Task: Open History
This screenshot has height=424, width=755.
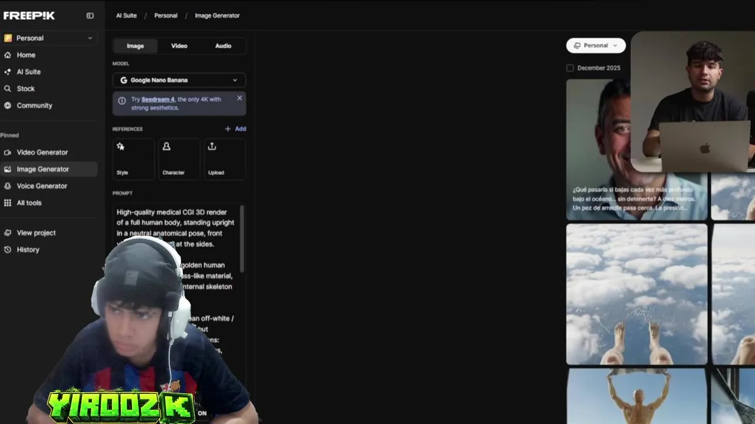Action: (x=28, y=250)
